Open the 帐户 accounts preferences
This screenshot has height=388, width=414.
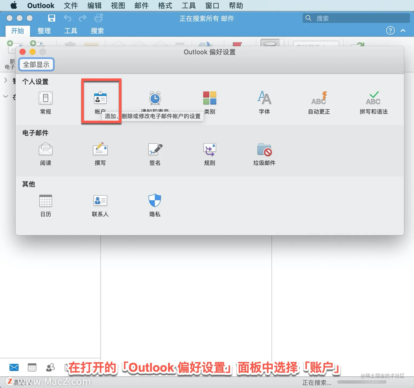coord(100,103)
